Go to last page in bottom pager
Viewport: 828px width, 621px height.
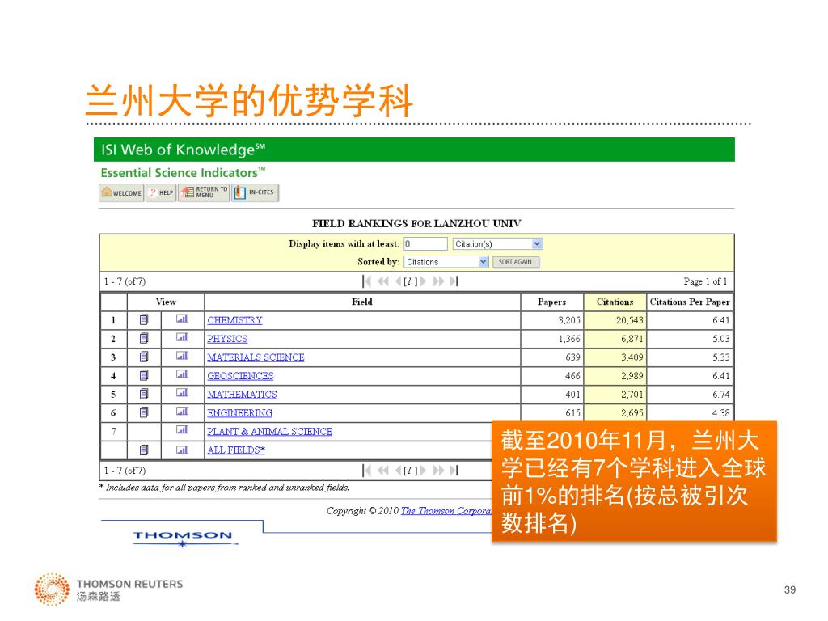point(454,470)
